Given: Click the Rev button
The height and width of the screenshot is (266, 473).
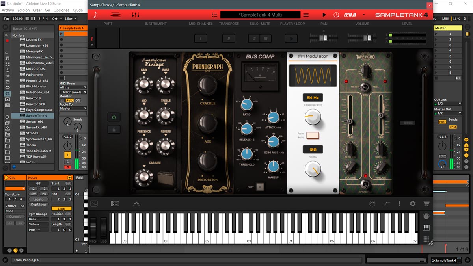Looking at the screenshot, I should [33, 194].
